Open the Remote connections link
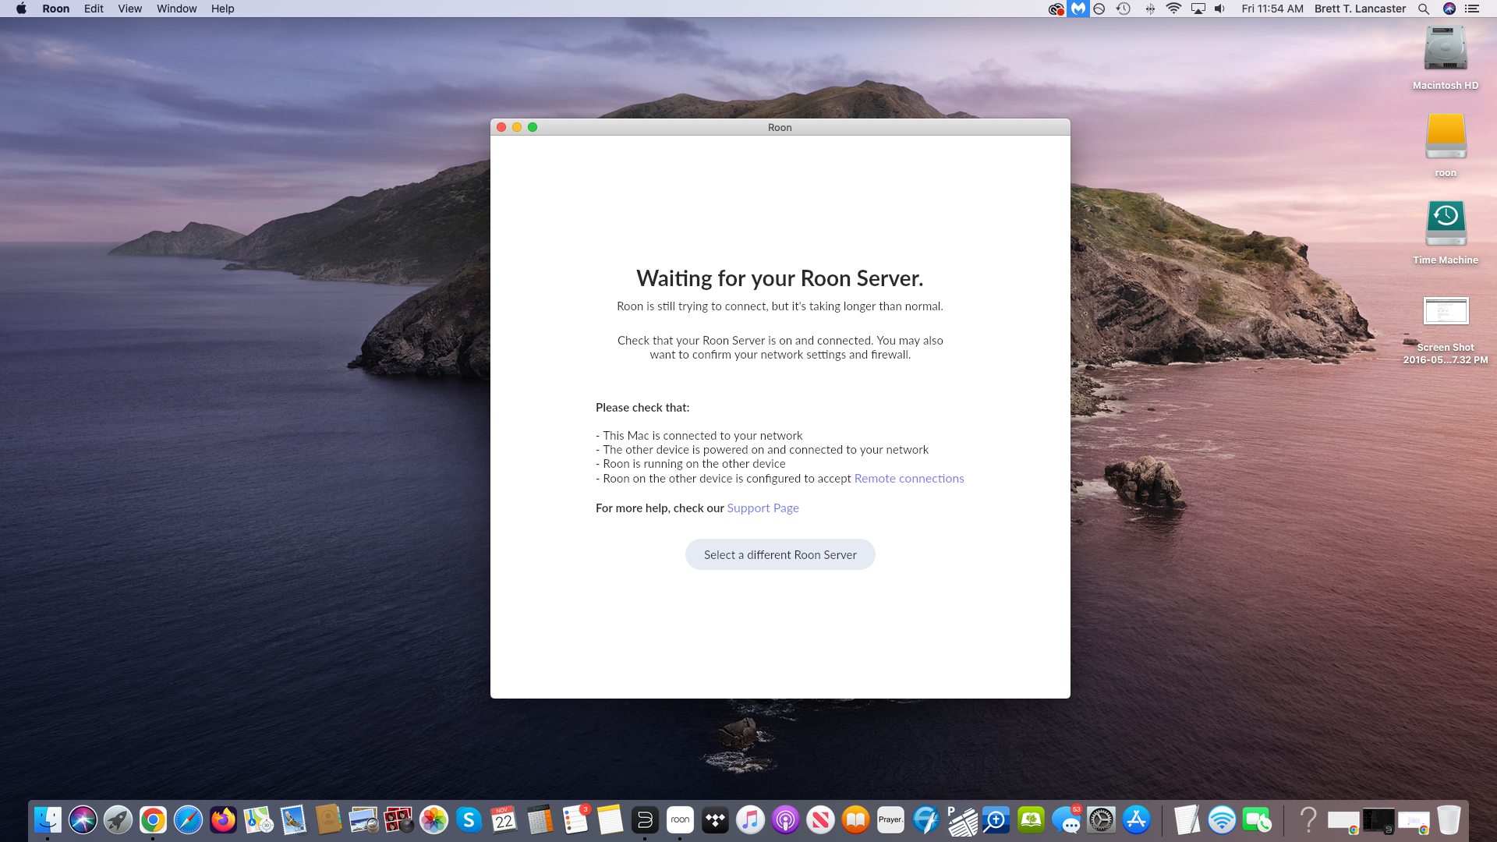1497x842 pixels. [909, 478]
